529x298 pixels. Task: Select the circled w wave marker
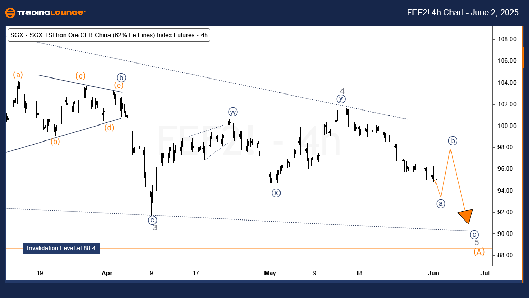(x=233, y=112)
